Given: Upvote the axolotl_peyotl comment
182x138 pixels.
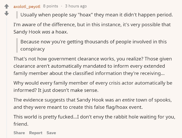Looking at the screenshot, I should pos(7,6).
